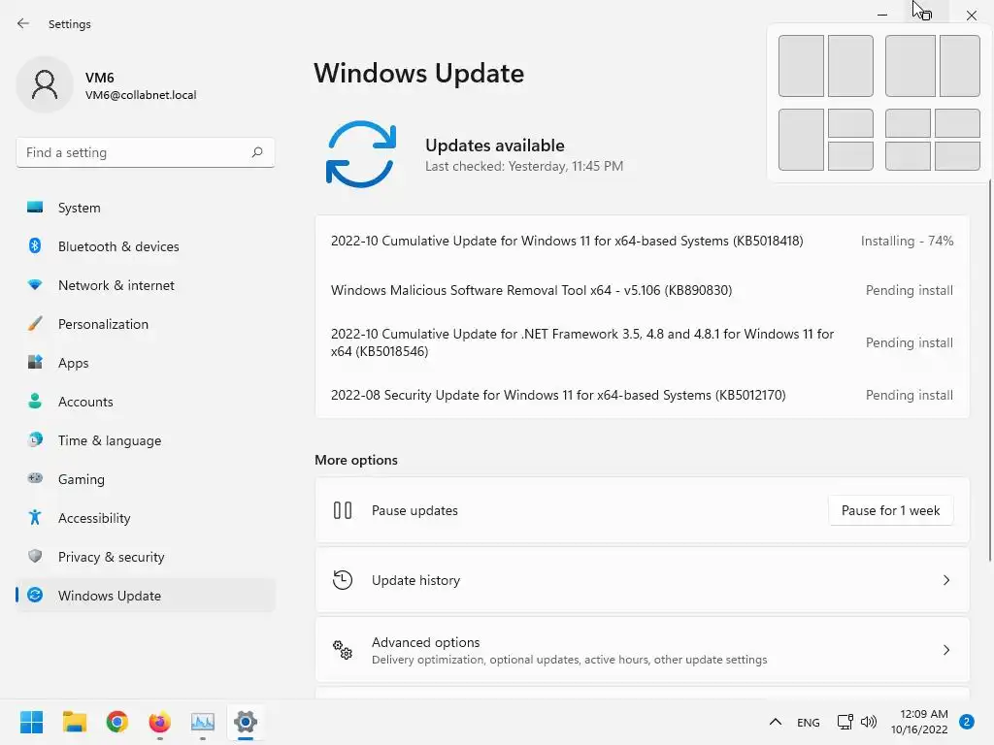
Task: Expand the Advanced options chevron
Action: pos(945,649)
